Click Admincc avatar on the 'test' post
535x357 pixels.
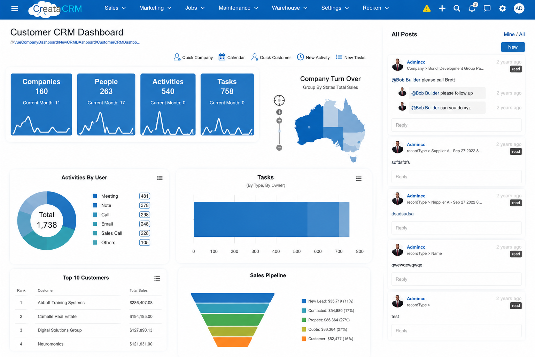397,301
